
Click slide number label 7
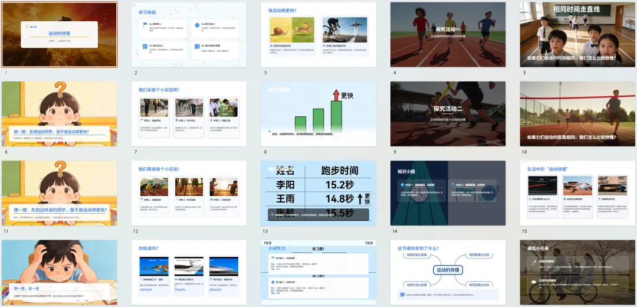coord(136,152)
